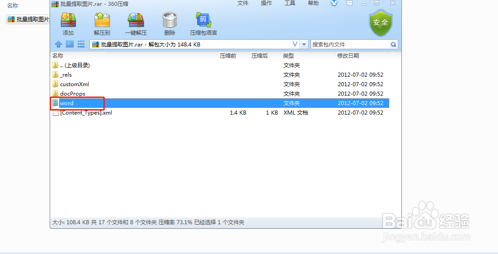The height and width of the screenshot is (254, 498).
Task: Go up one level with blue arrow
Action: pos(58,44)
